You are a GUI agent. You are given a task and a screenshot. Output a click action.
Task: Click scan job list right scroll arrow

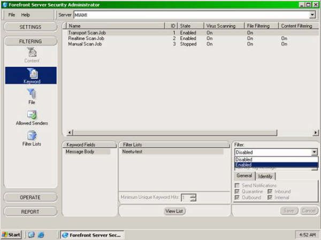(x=316, y=133)
